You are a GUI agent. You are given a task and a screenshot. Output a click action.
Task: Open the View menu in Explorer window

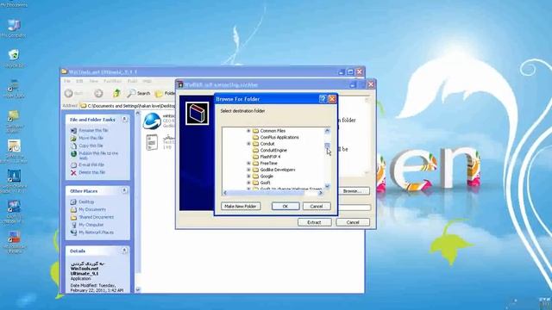(x=93, y=81)
